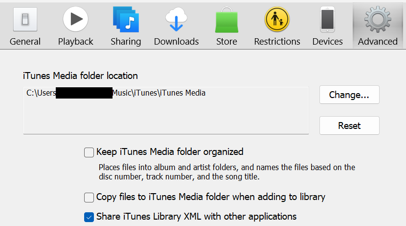Viewport: 406px width, 226px height.
Task: Select the 'Sharing' text label
Action: point(126,42)
